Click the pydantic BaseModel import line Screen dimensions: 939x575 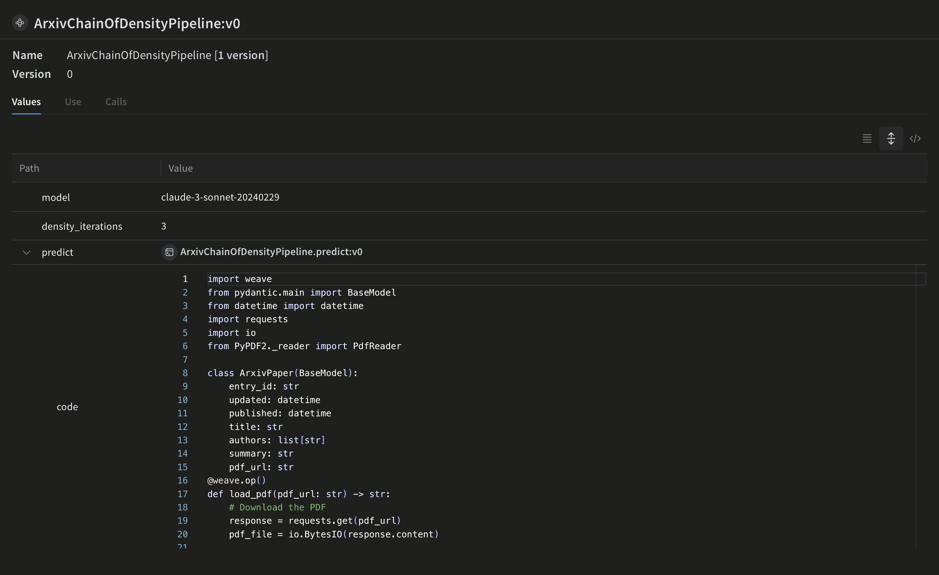pos(302,293)
